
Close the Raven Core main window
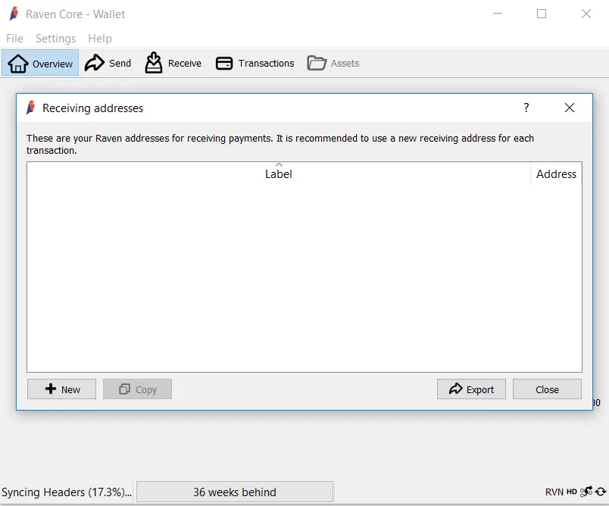coord(586,14)
